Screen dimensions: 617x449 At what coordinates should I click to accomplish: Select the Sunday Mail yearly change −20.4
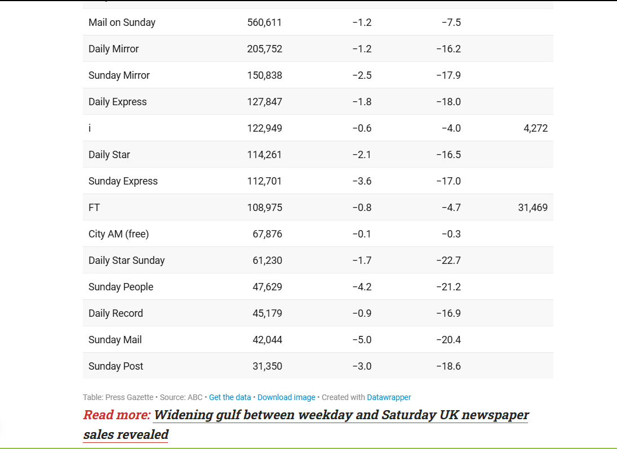[449, 340]
